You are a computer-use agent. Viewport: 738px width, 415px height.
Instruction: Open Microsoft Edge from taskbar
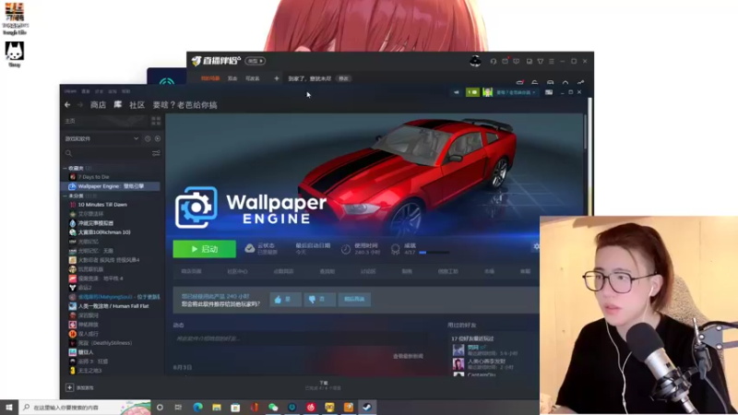197,408
